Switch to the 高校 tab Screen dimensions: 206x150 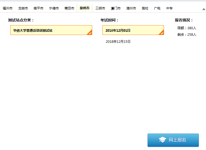tap(145, 8)
